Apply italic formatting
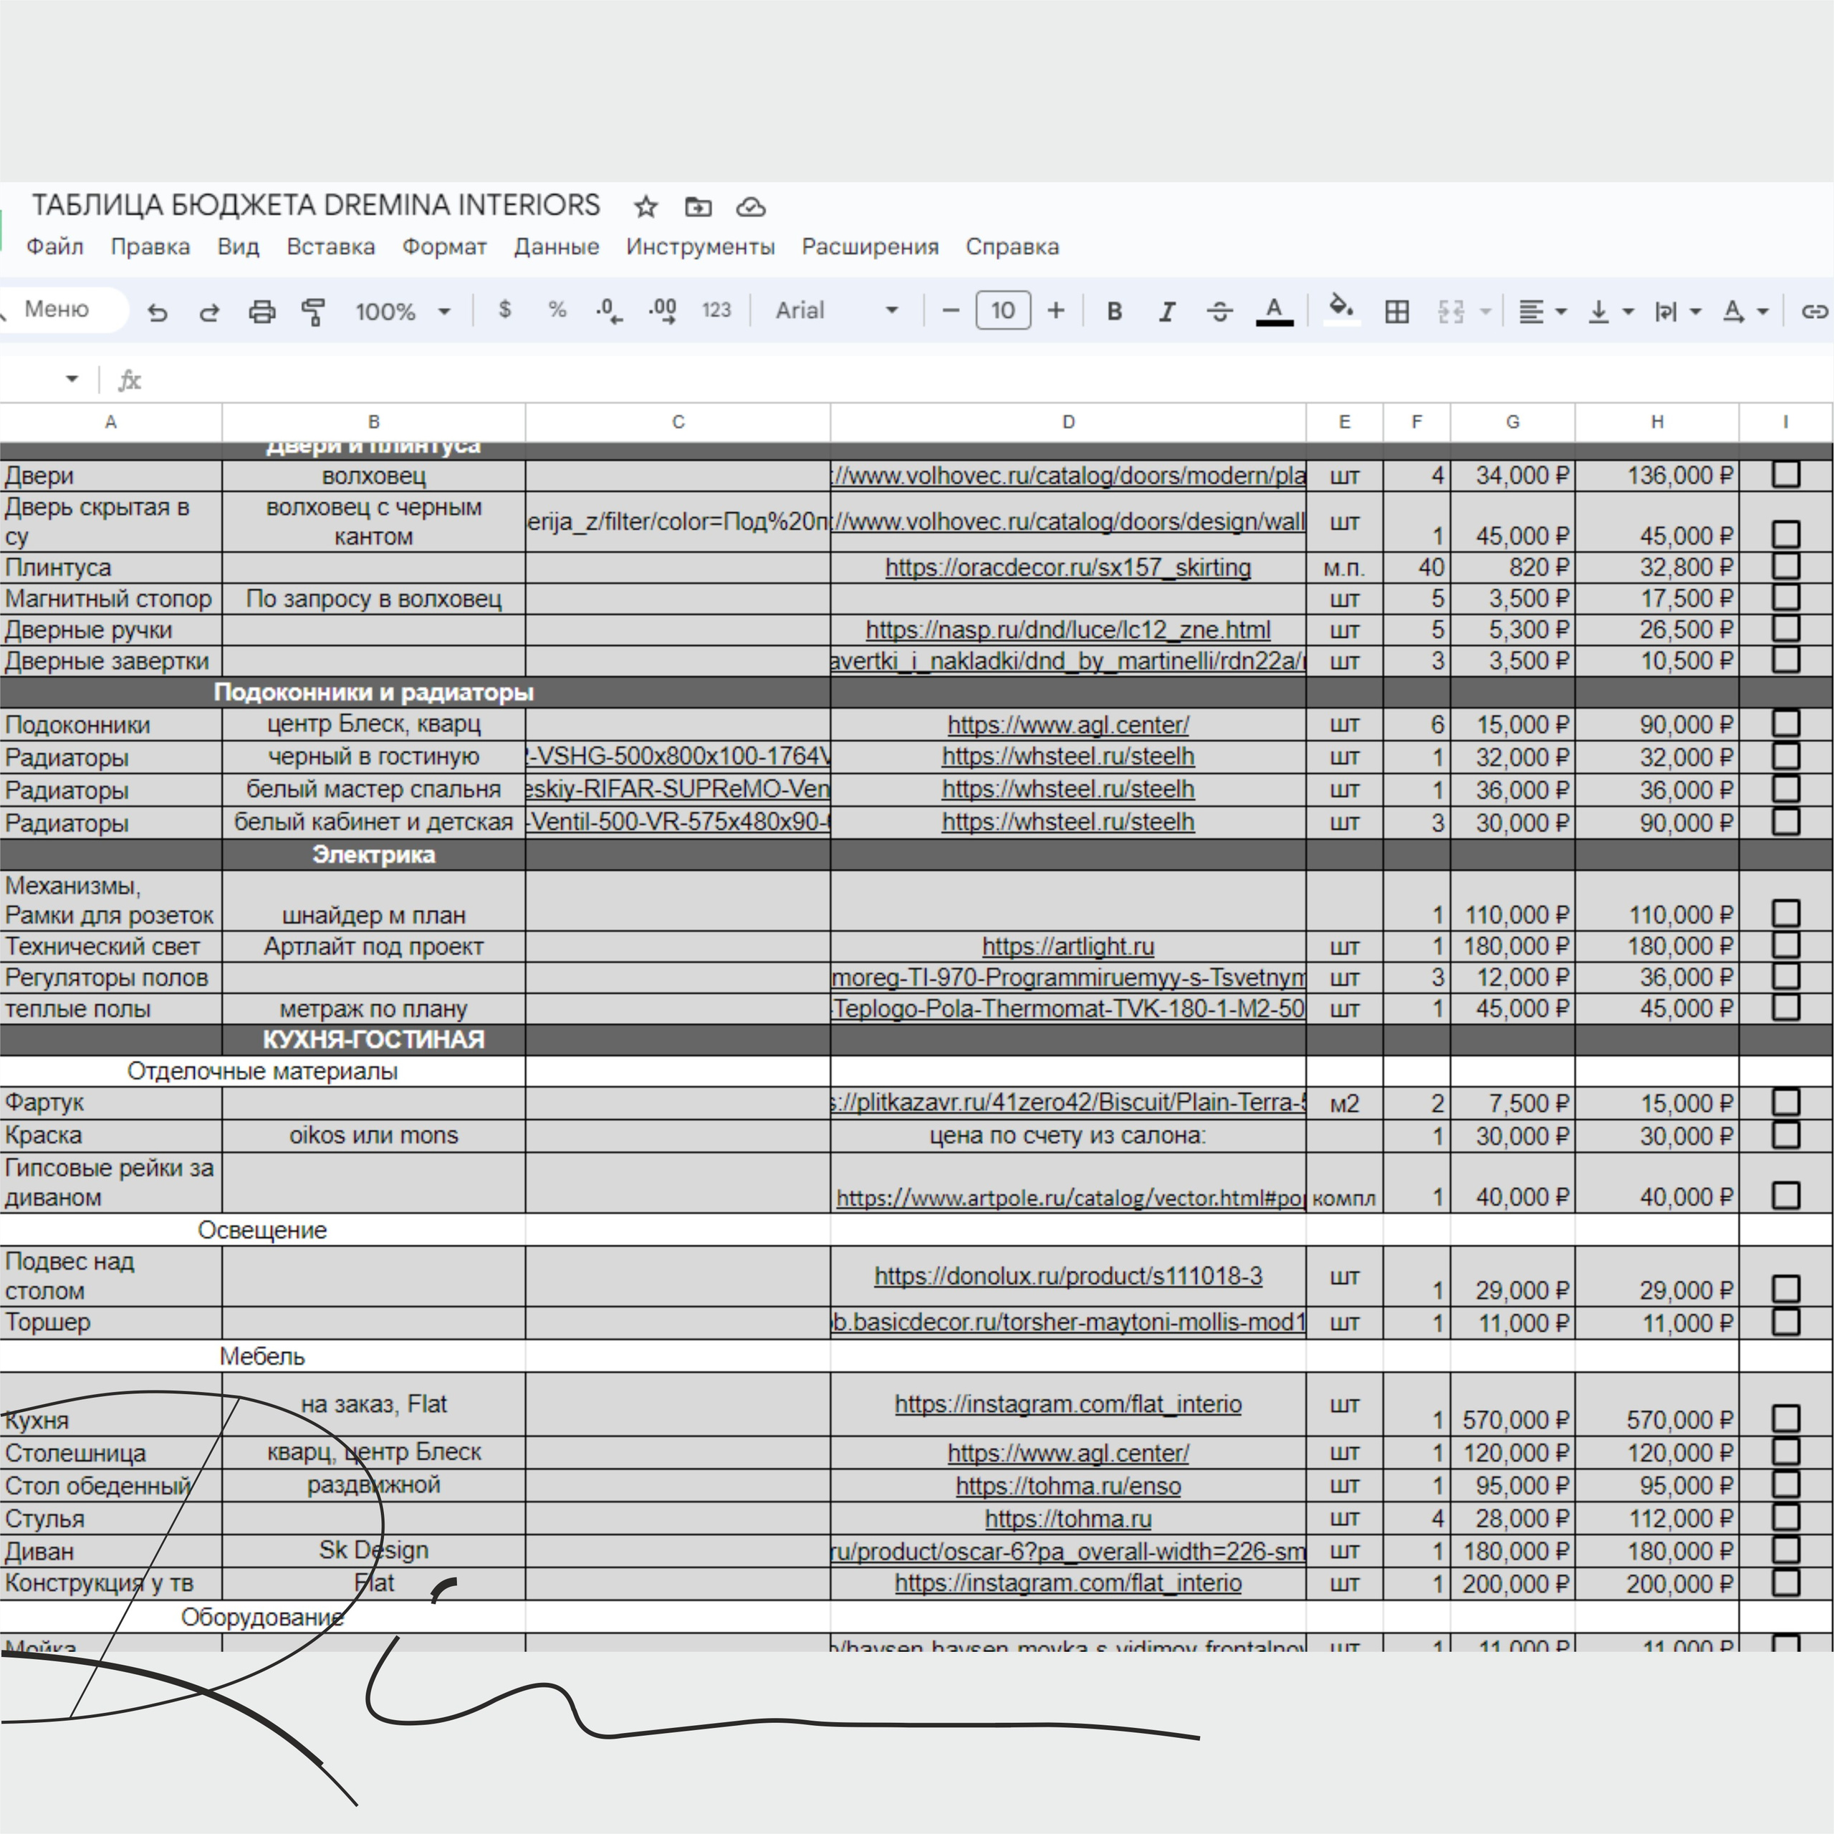This screenshot has height=1834, width=1834. 1166,312
